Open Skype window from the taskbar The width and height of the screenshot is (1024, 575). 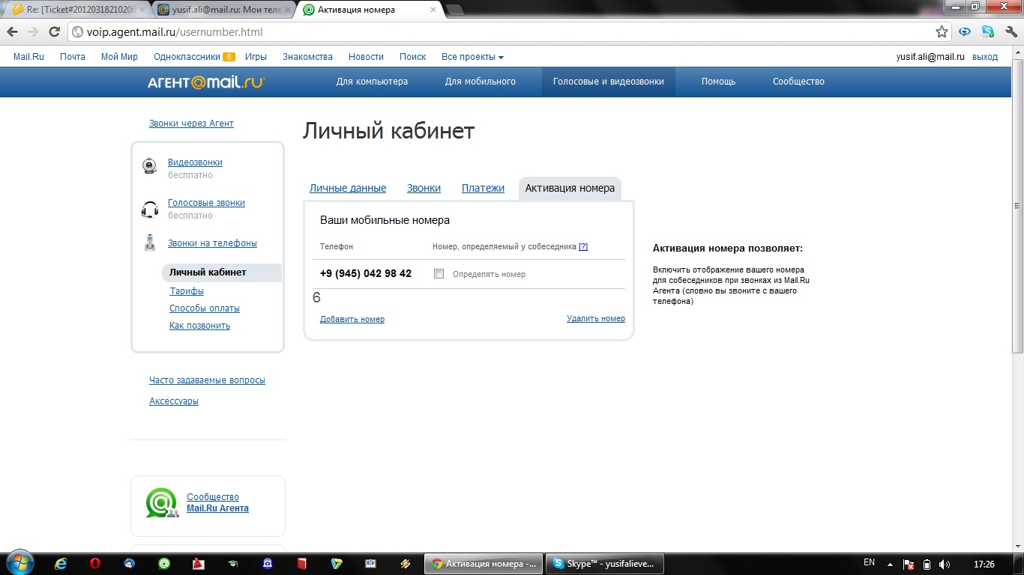click(x=604, y=564)
